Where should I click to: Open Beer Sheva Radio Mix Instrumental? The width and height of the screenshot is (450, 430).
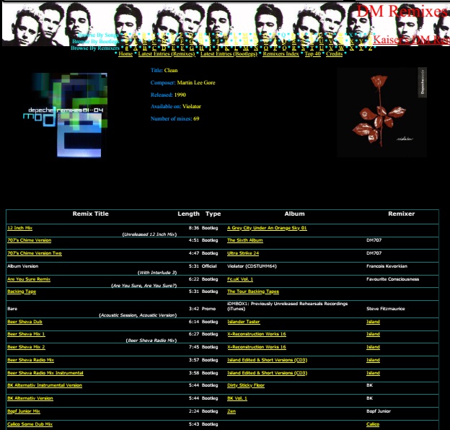(45, 373)
